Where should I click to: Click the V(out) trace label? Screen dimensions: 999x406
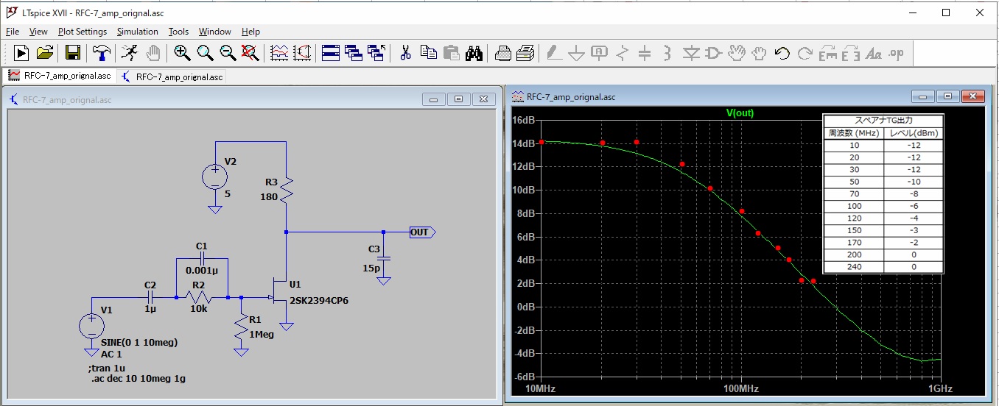pos(740,113)
